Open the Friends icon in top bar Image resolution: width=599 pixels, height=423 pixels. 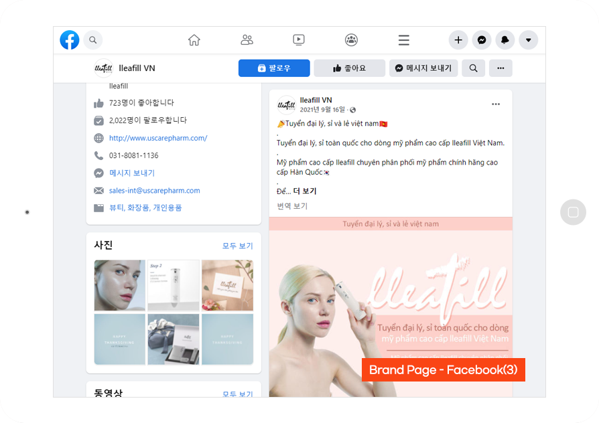click(x=247, y=39)
